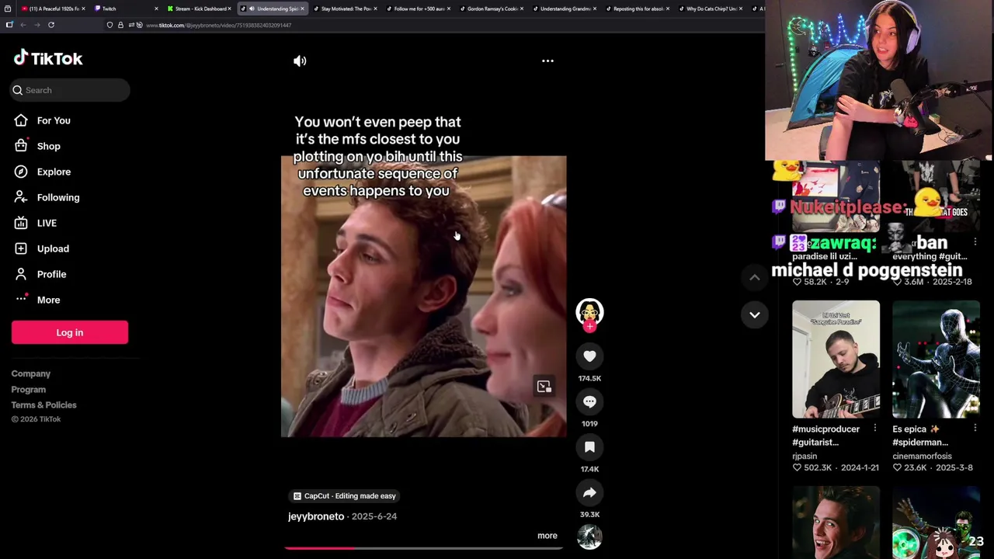This screenshot has height=559, width=994.
Task: Click the browser forward arrow
Action: tap(36, 25)
